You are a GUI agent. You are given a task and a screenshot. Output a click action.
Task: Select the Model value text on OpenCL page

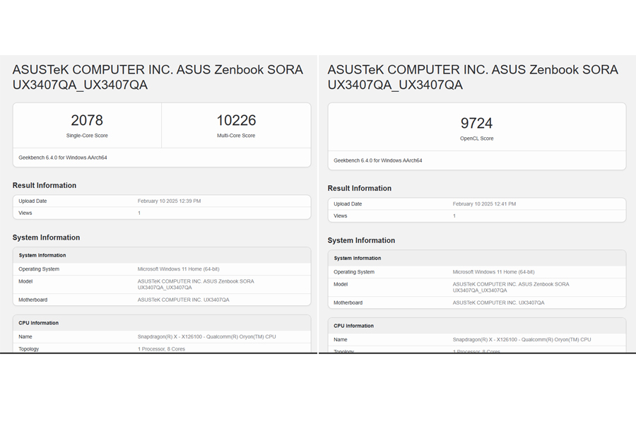pos(511,288)
